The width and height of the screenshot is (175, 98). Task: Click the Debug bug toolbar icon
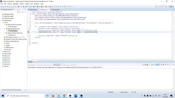(30, 7)
